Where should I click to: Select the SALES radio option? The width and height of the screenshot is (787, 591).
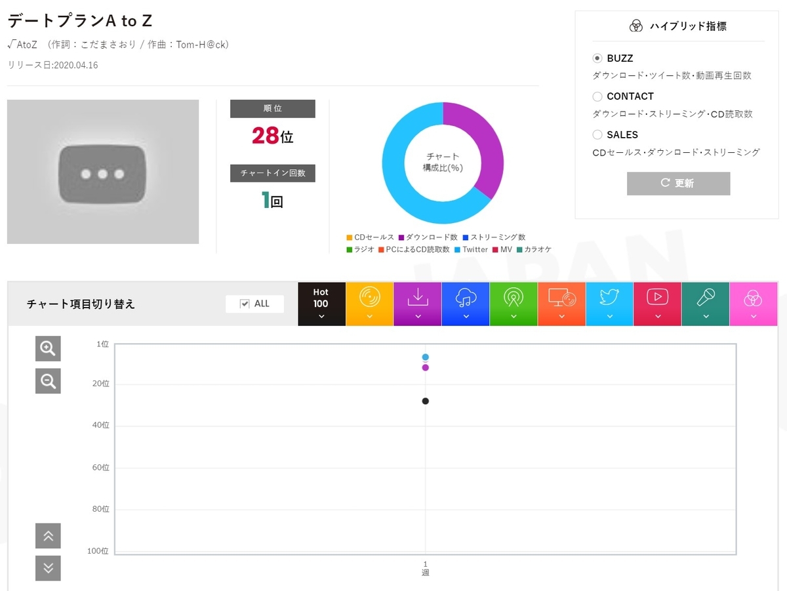pyautogui.click(x=597, y=134)
